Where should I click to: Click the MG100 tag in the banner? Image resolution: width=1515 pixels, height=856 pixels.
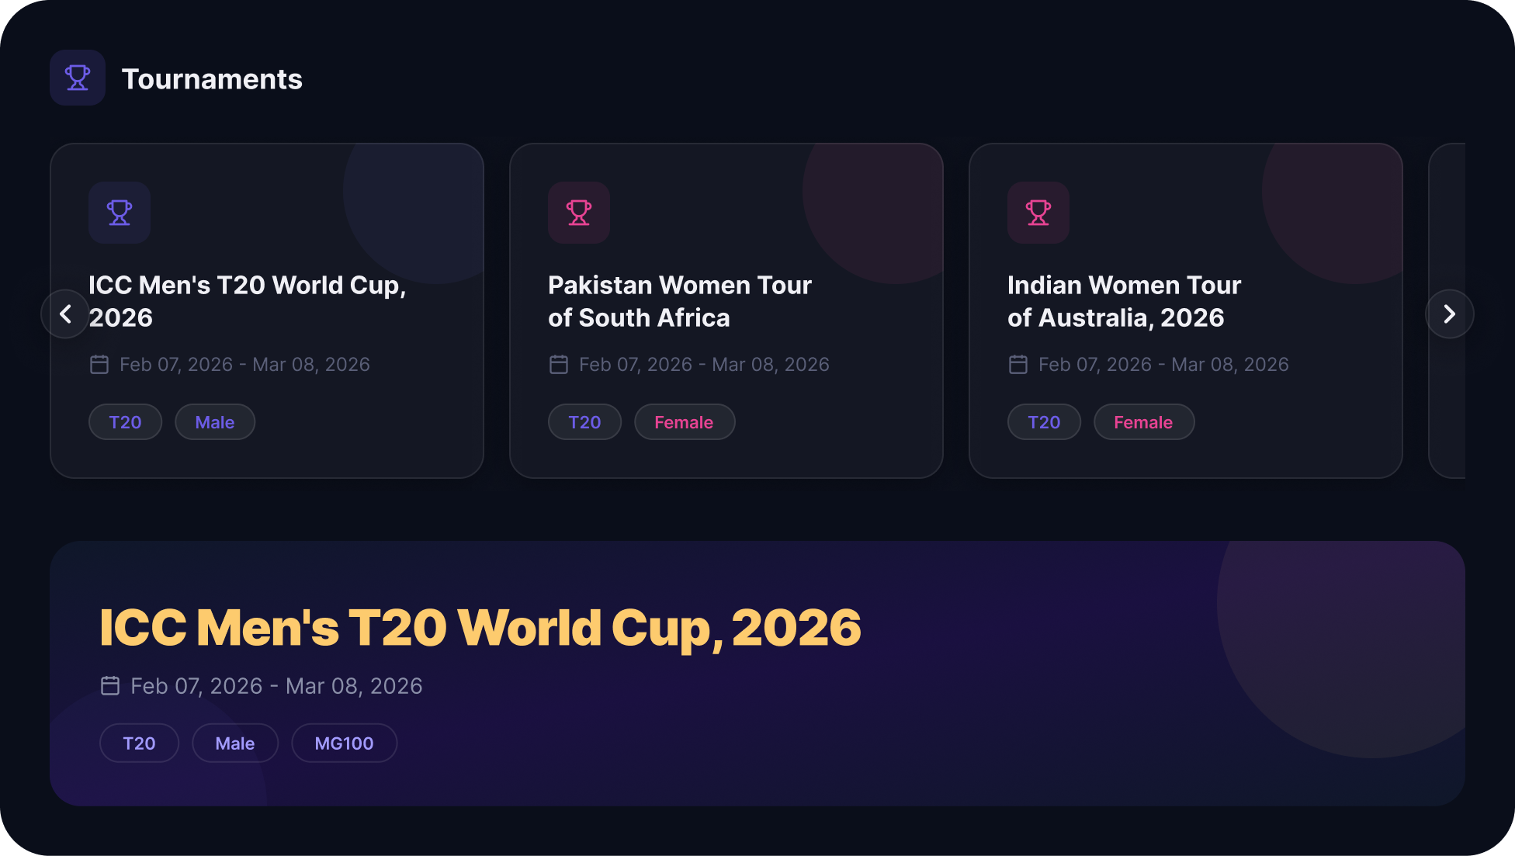(x=344, y=743)
